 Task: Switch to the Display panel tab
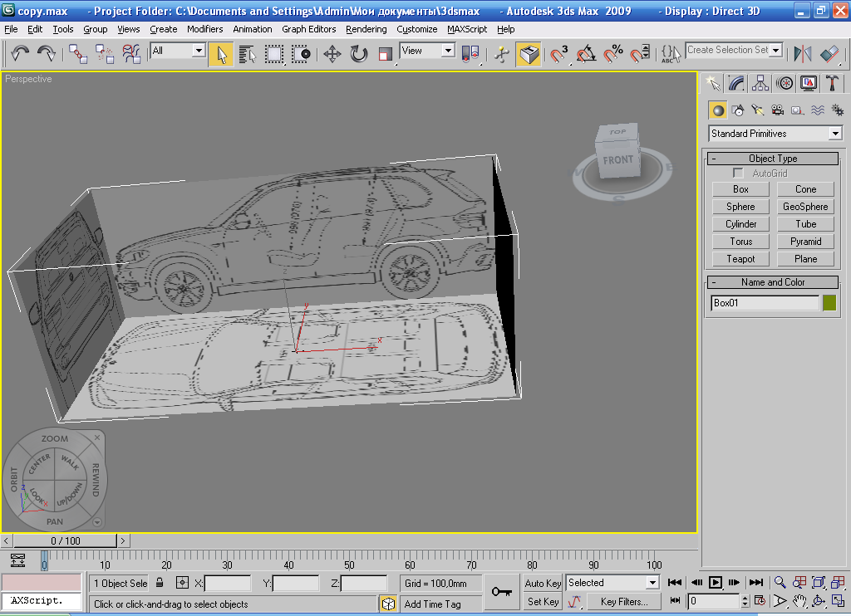[808, 83]
